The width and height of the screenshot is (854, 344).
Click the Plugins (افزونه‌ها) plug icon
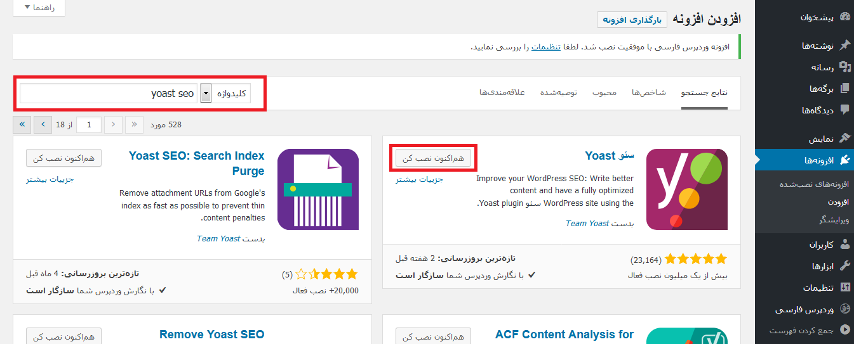(x=844, y=160)
